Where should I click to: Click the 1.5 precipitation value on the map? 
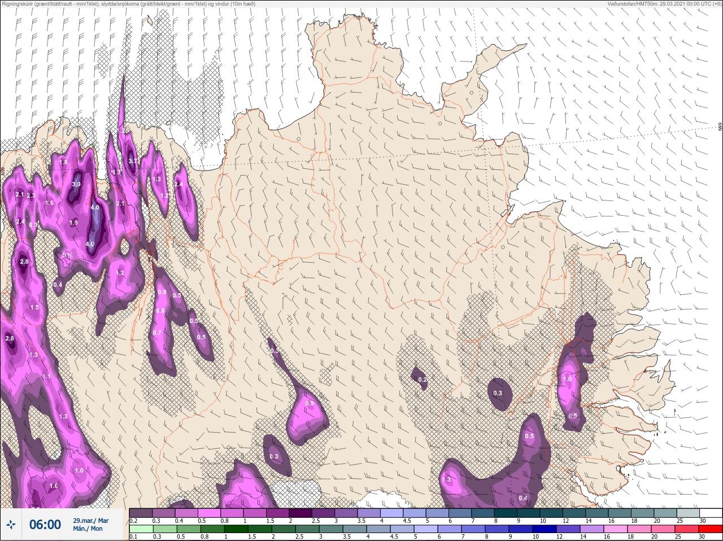click(x=34, y=308)
